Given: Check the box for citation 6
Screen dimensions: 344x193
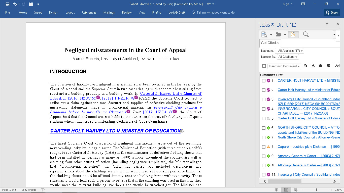Looking at the screenshot, I should (x=264, y=128).
